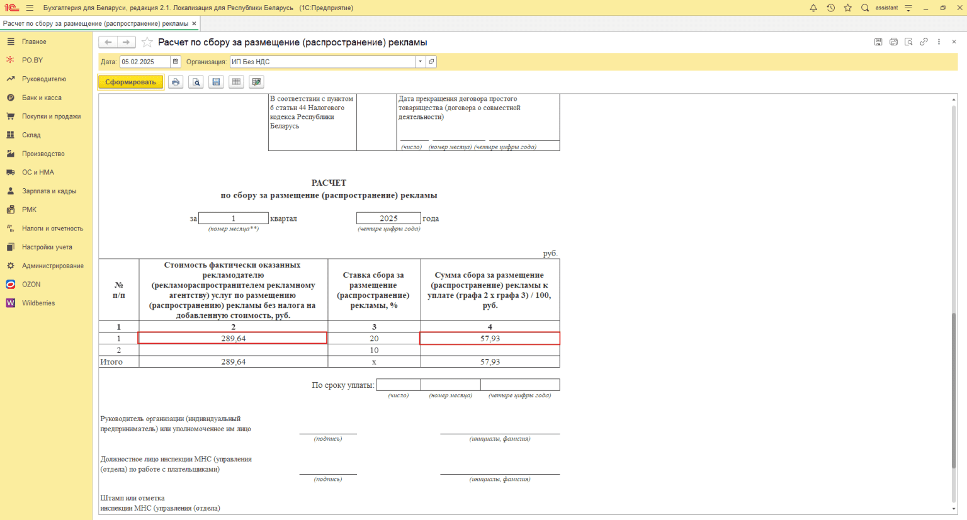Click the copy link chain icon

pos(924,42)
